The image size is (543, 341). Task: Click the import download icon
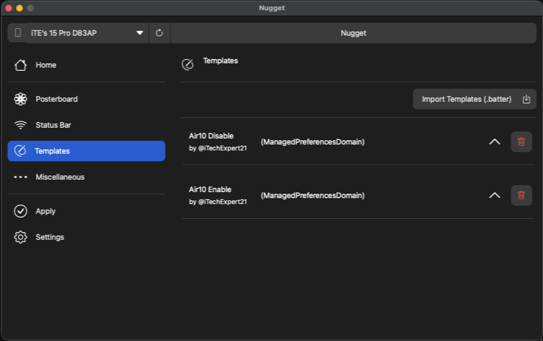coord(526,99)
